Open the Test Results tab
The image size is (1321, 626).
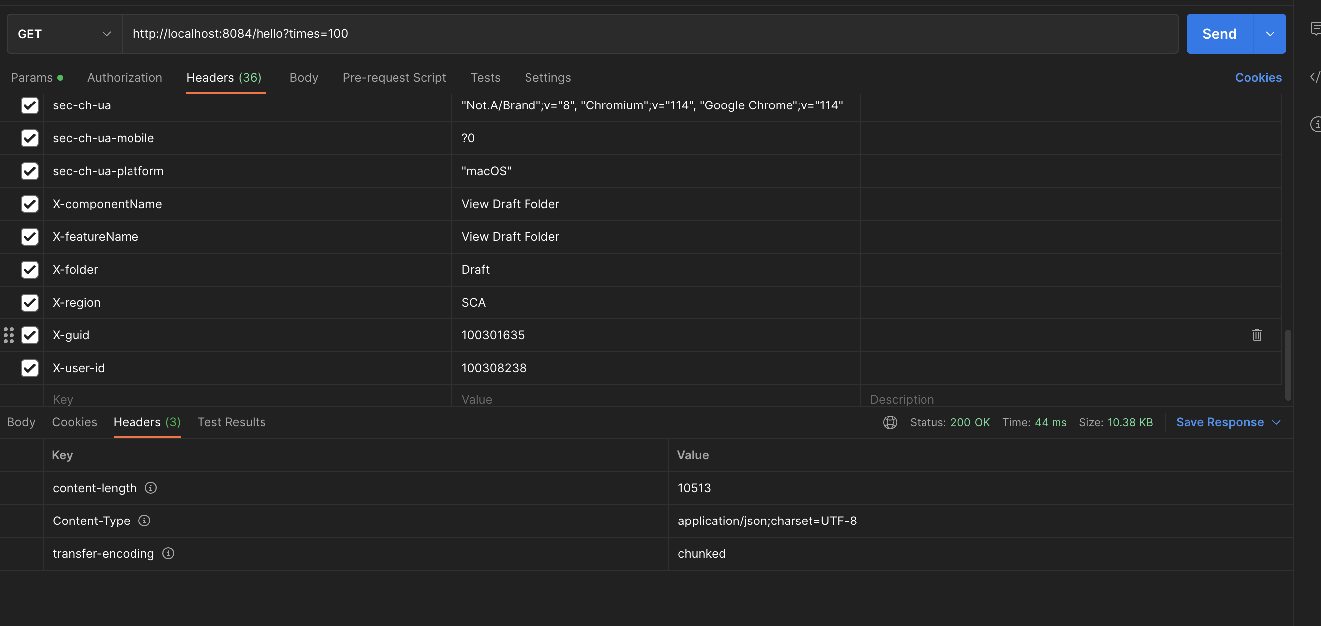pos(232,422)
